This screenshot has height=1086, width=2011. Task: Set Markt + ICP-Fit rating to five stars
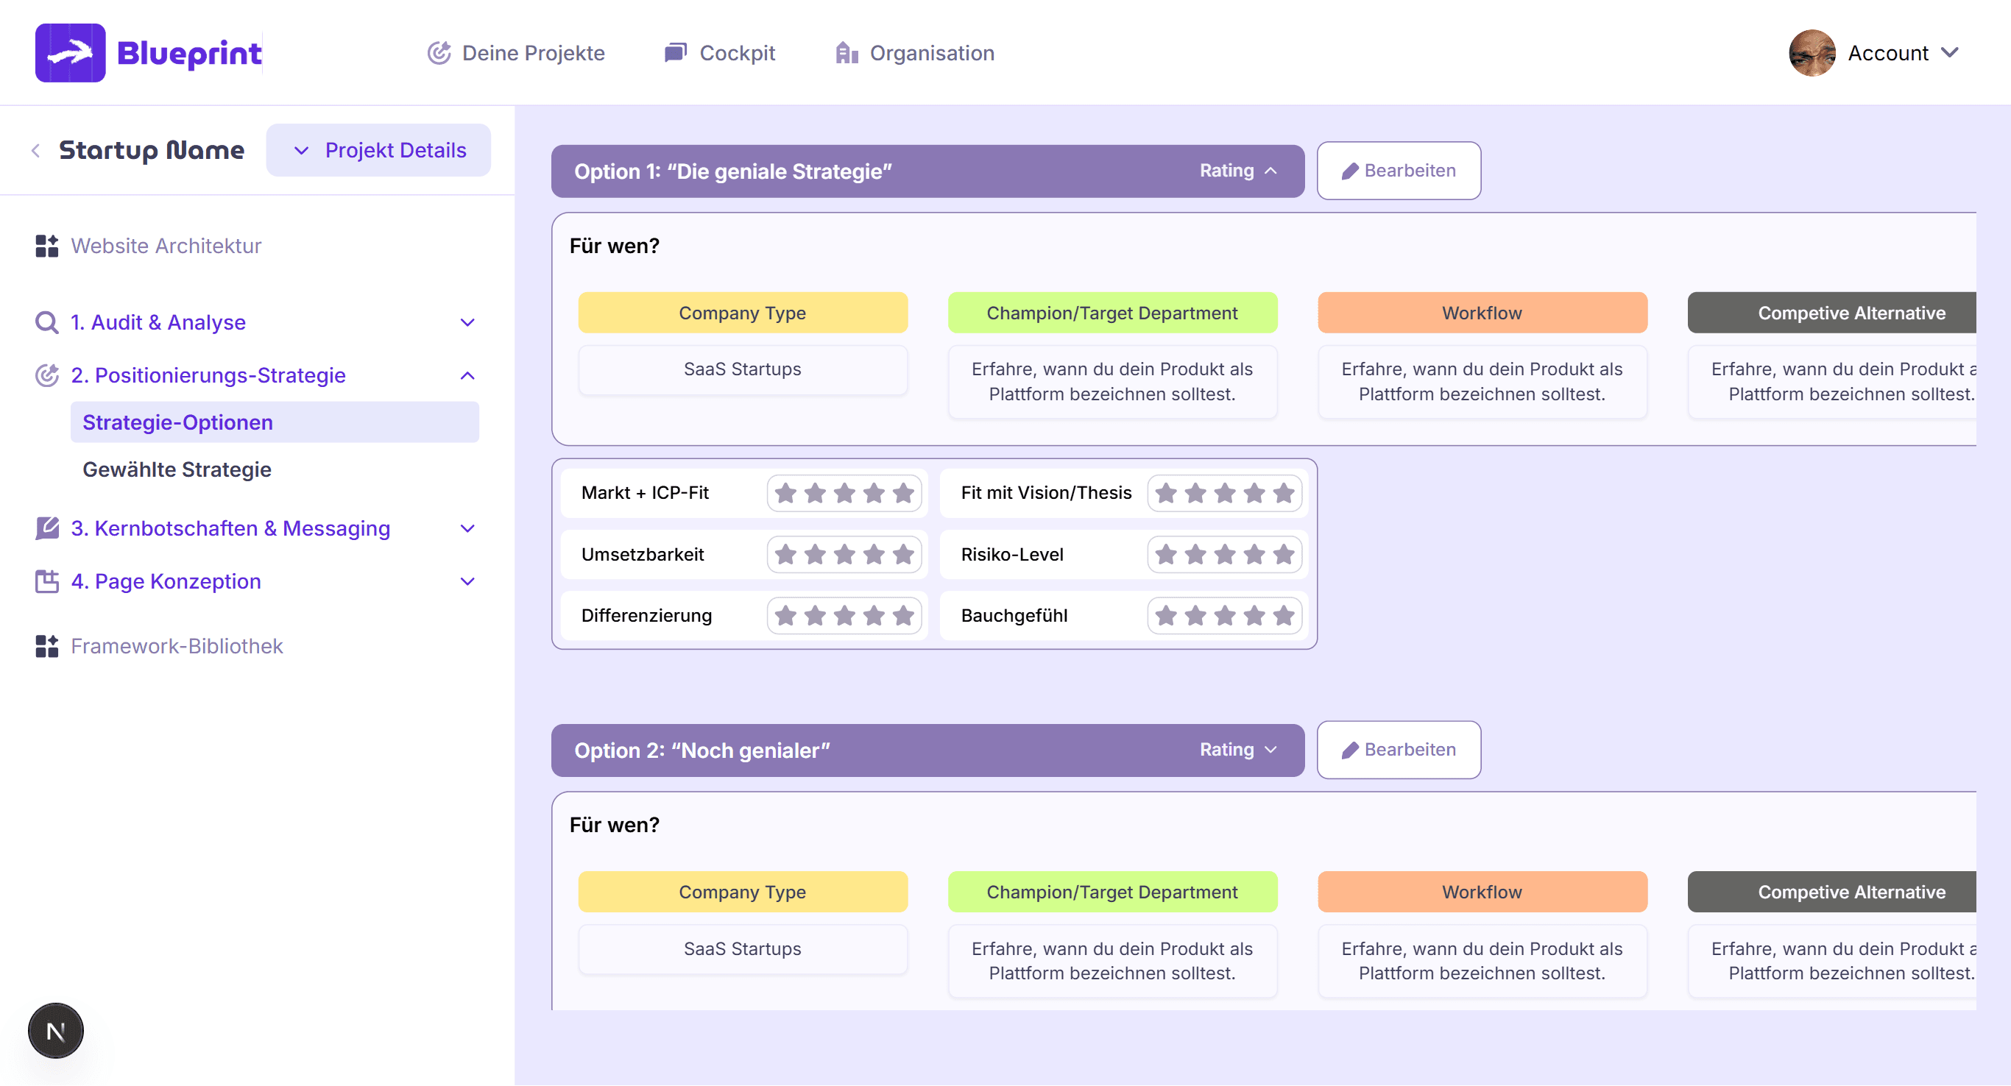click(903, 493)
